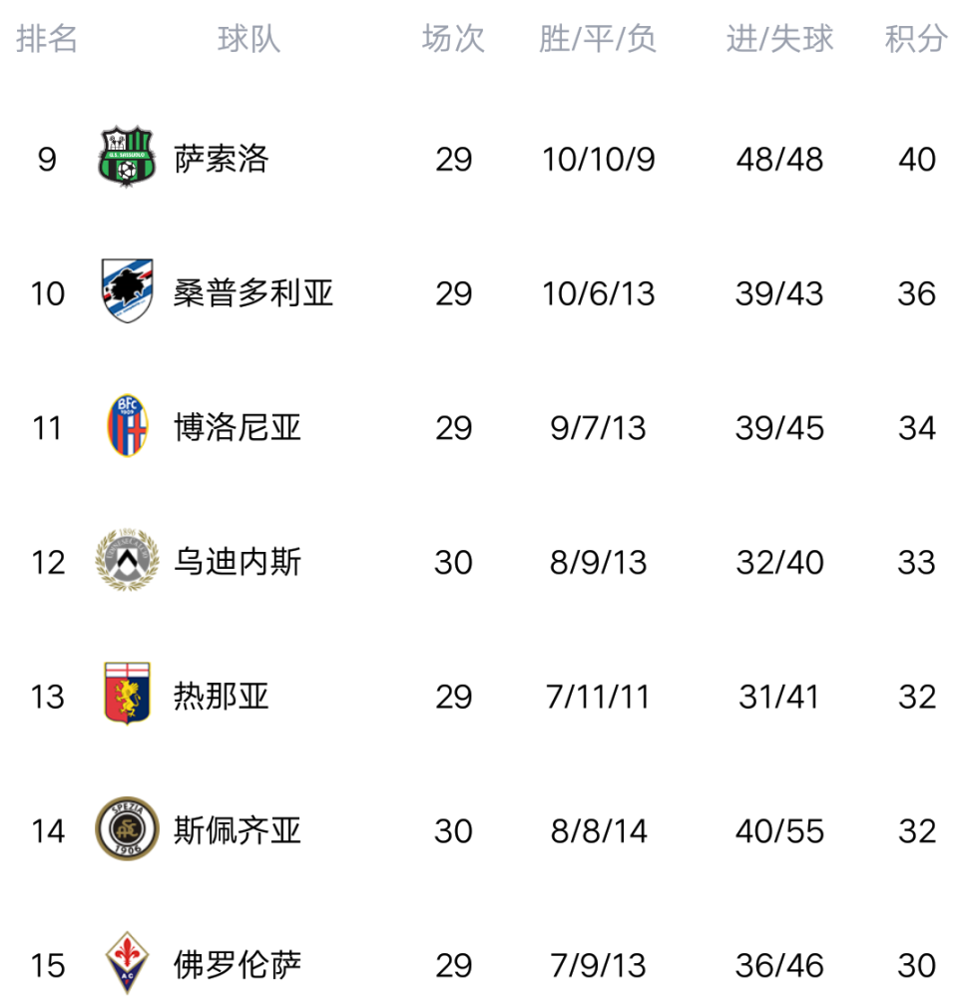This screenshot has width=967, height=998.
Task: Select the 乌迪内斯 team name
Action: click(238, 561)
